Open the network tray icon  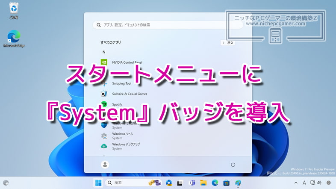312,183
